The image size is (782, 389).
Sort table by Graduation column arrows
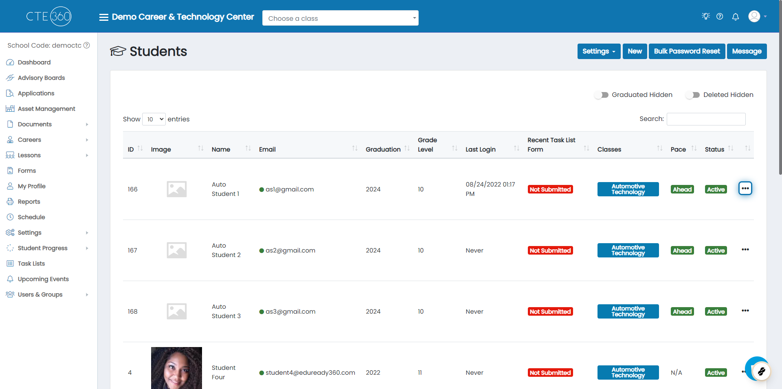click(x=407, y=148)
